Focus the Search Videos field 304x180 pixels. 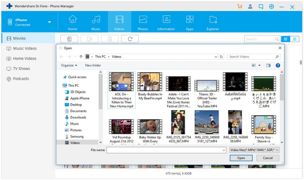coord(254,57)
